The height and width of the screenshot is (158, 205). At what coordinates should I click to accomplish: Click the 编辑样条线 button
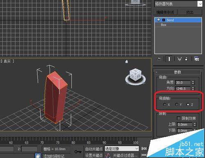pos(165,12)
